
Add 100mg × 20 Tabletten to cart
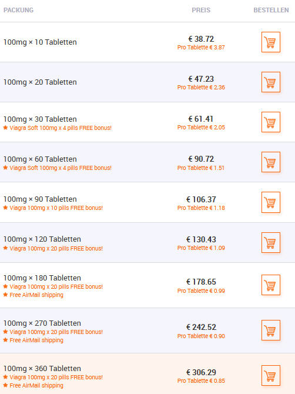271,82
